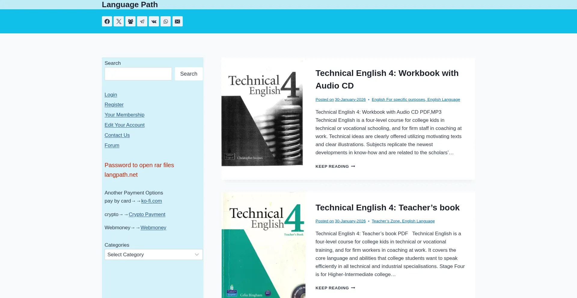
Task: Open the WhatsApp social icon
Action: click(166, 21)
